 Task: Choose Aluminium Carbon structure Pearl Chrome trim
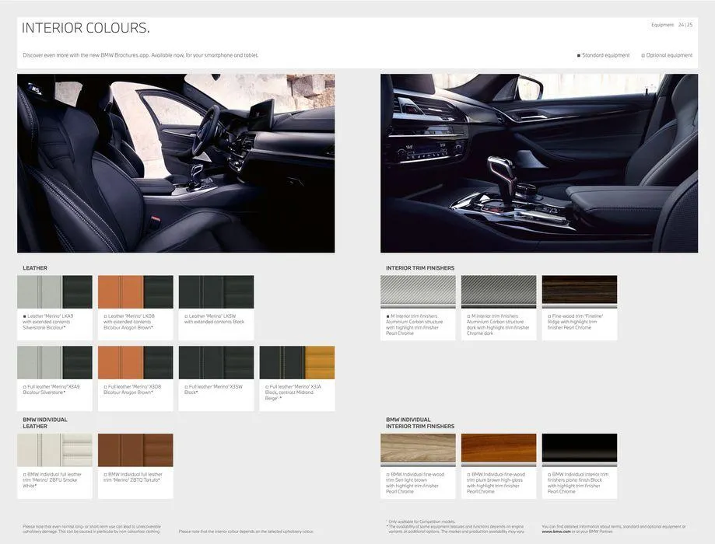[418, 292]
